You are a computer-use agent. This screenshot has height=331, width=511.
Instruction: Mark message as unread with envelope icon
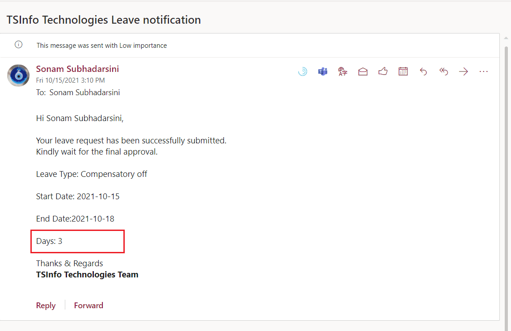pos(363,71)
